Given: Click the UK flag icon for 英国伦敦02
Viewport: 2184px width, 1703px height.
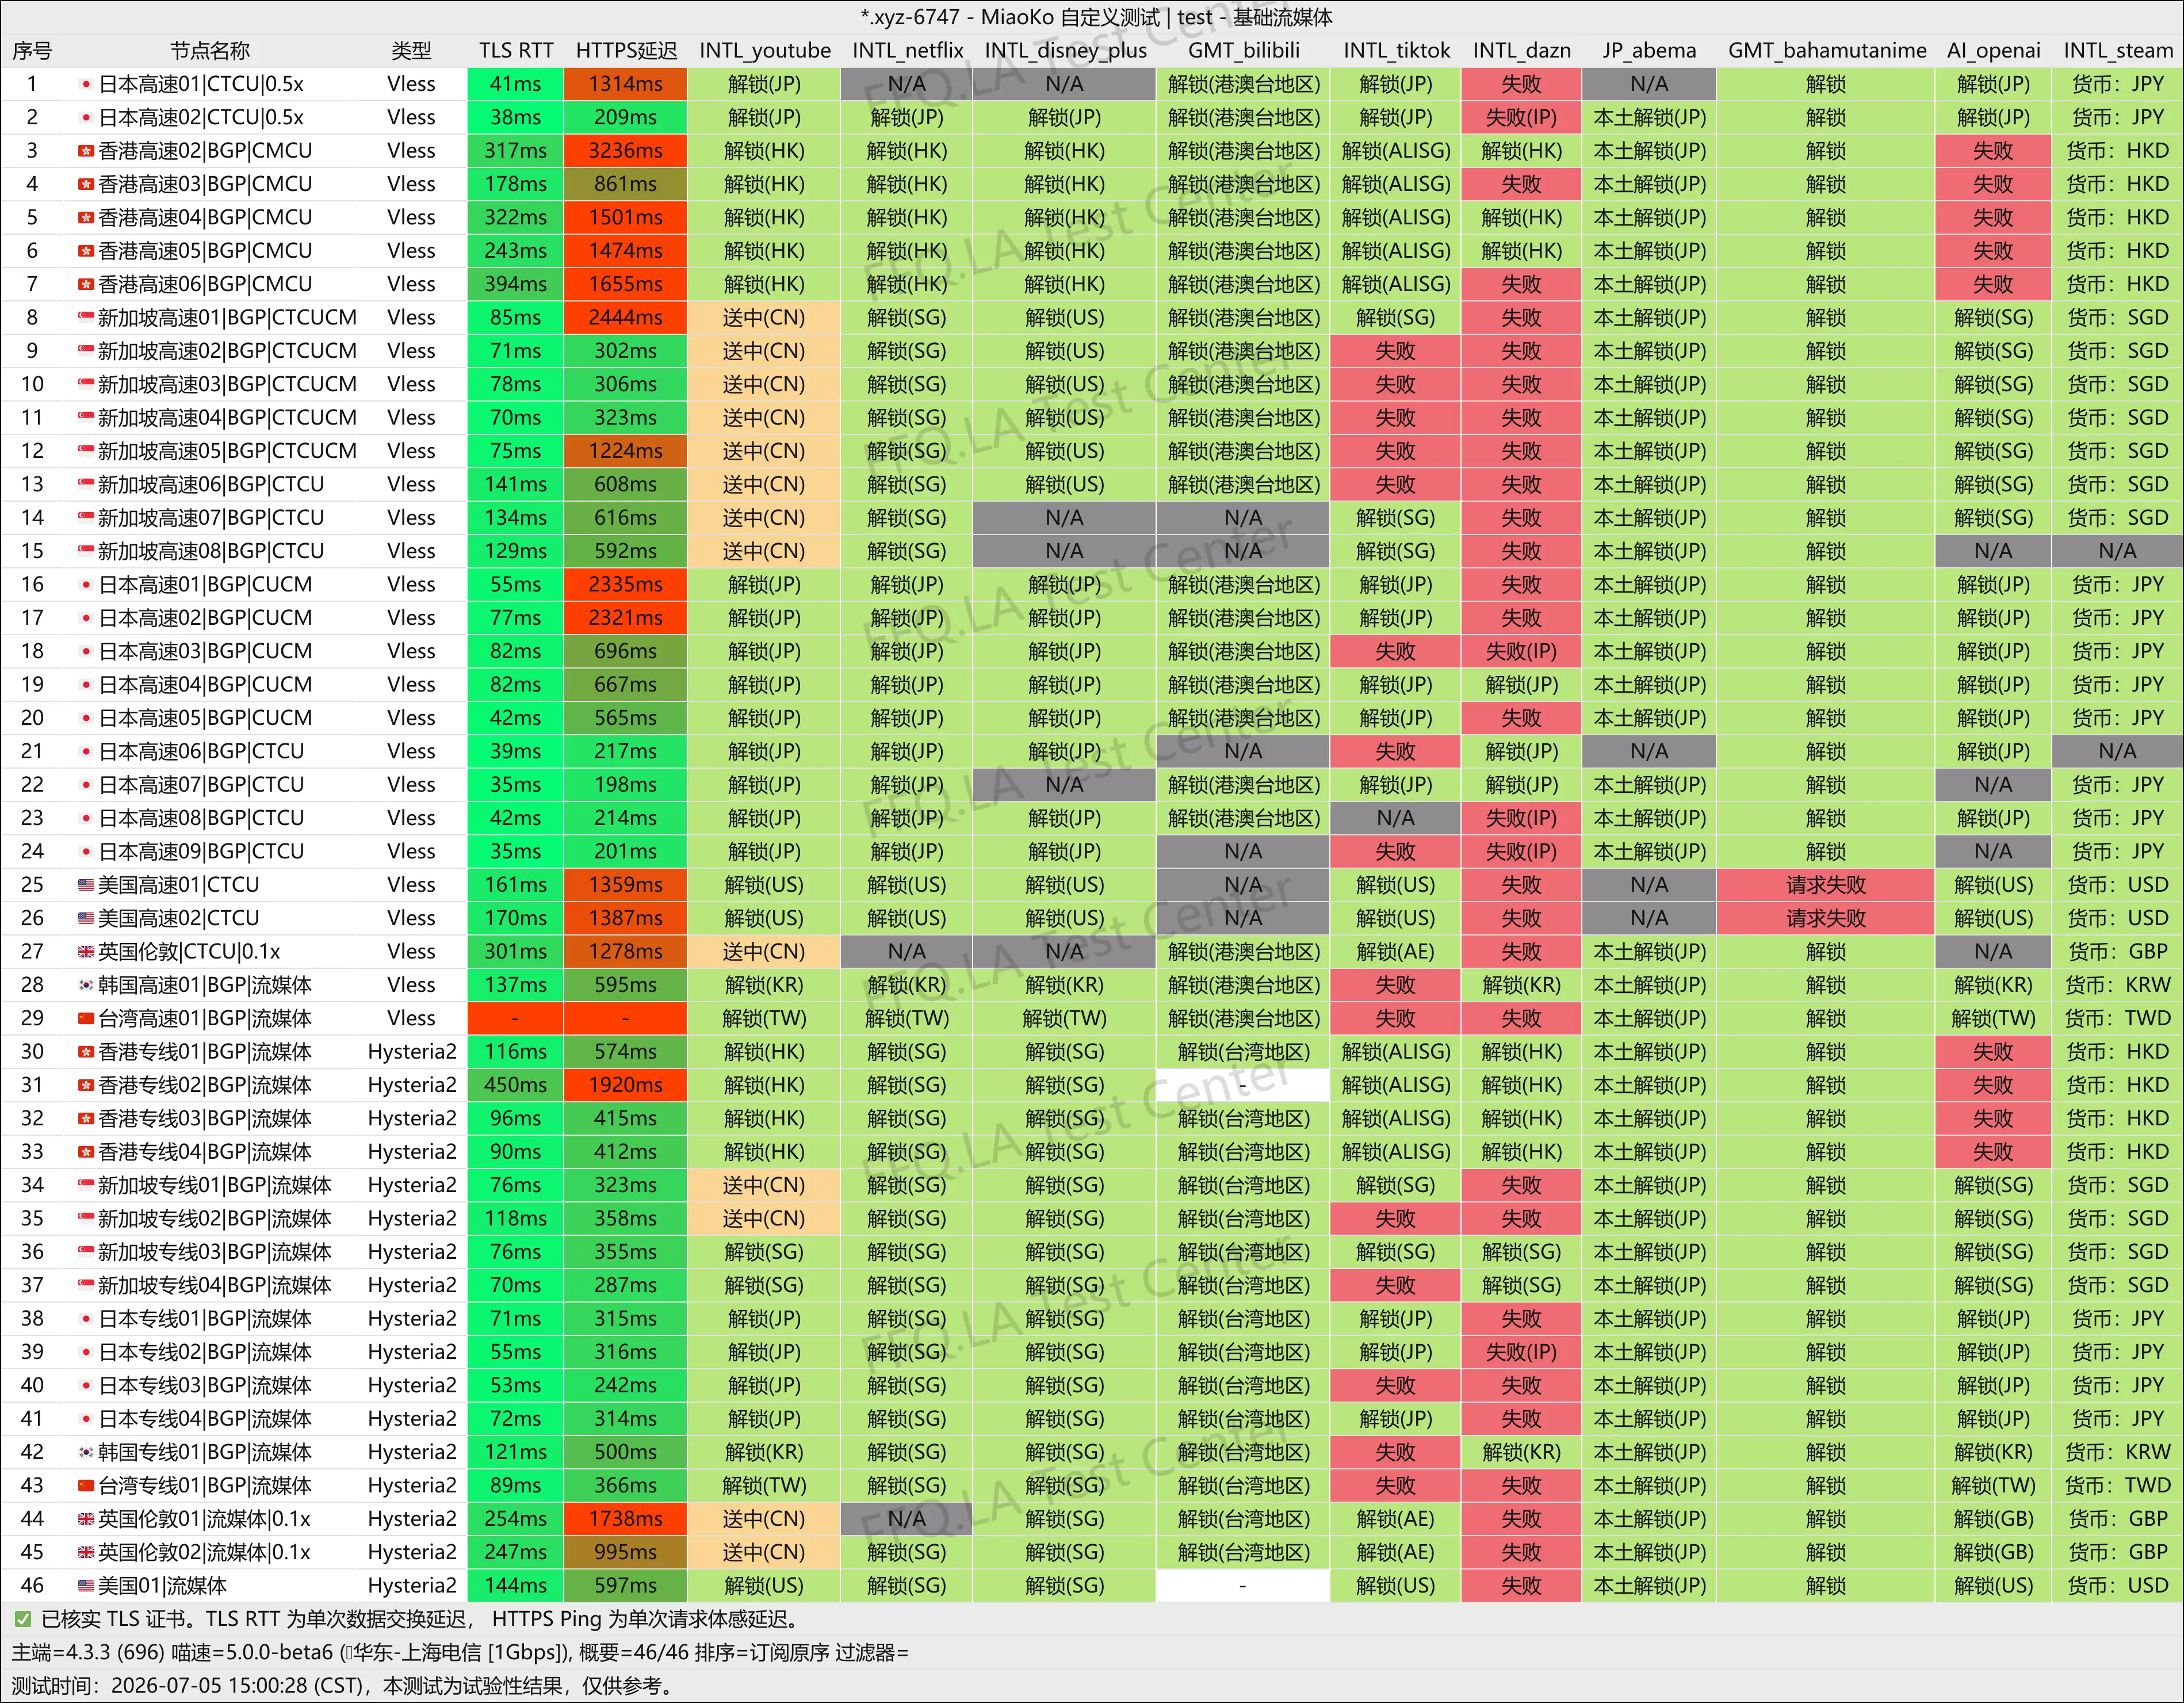Looking at the screenshot, I should [86, 1552].
